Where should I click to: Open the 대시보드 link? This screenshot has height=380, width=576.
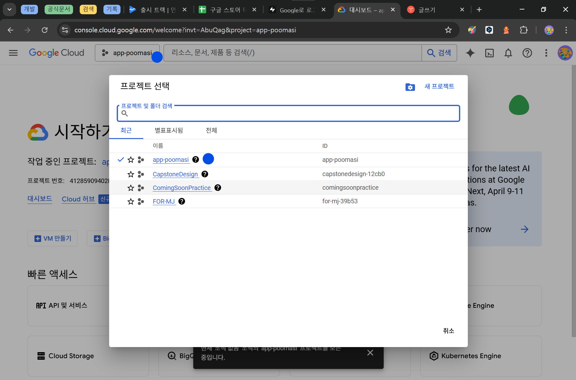[40, 199]
